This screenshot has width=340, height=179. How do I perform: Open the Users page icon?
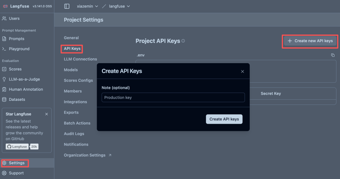click(4, 19)
